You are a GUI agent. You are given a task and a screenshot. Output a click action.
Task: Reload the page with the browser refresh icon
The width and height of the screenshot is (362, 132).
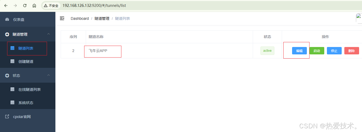pos(25,6)
